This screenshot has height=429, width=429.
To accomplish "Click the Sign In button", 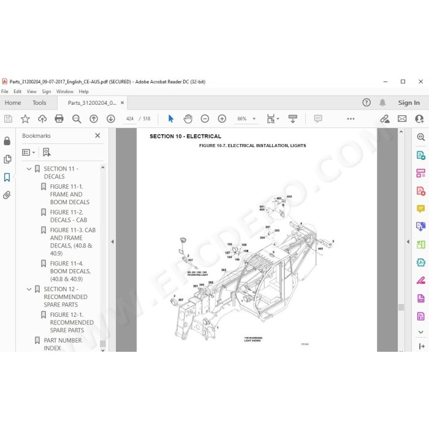I will 409,102.
